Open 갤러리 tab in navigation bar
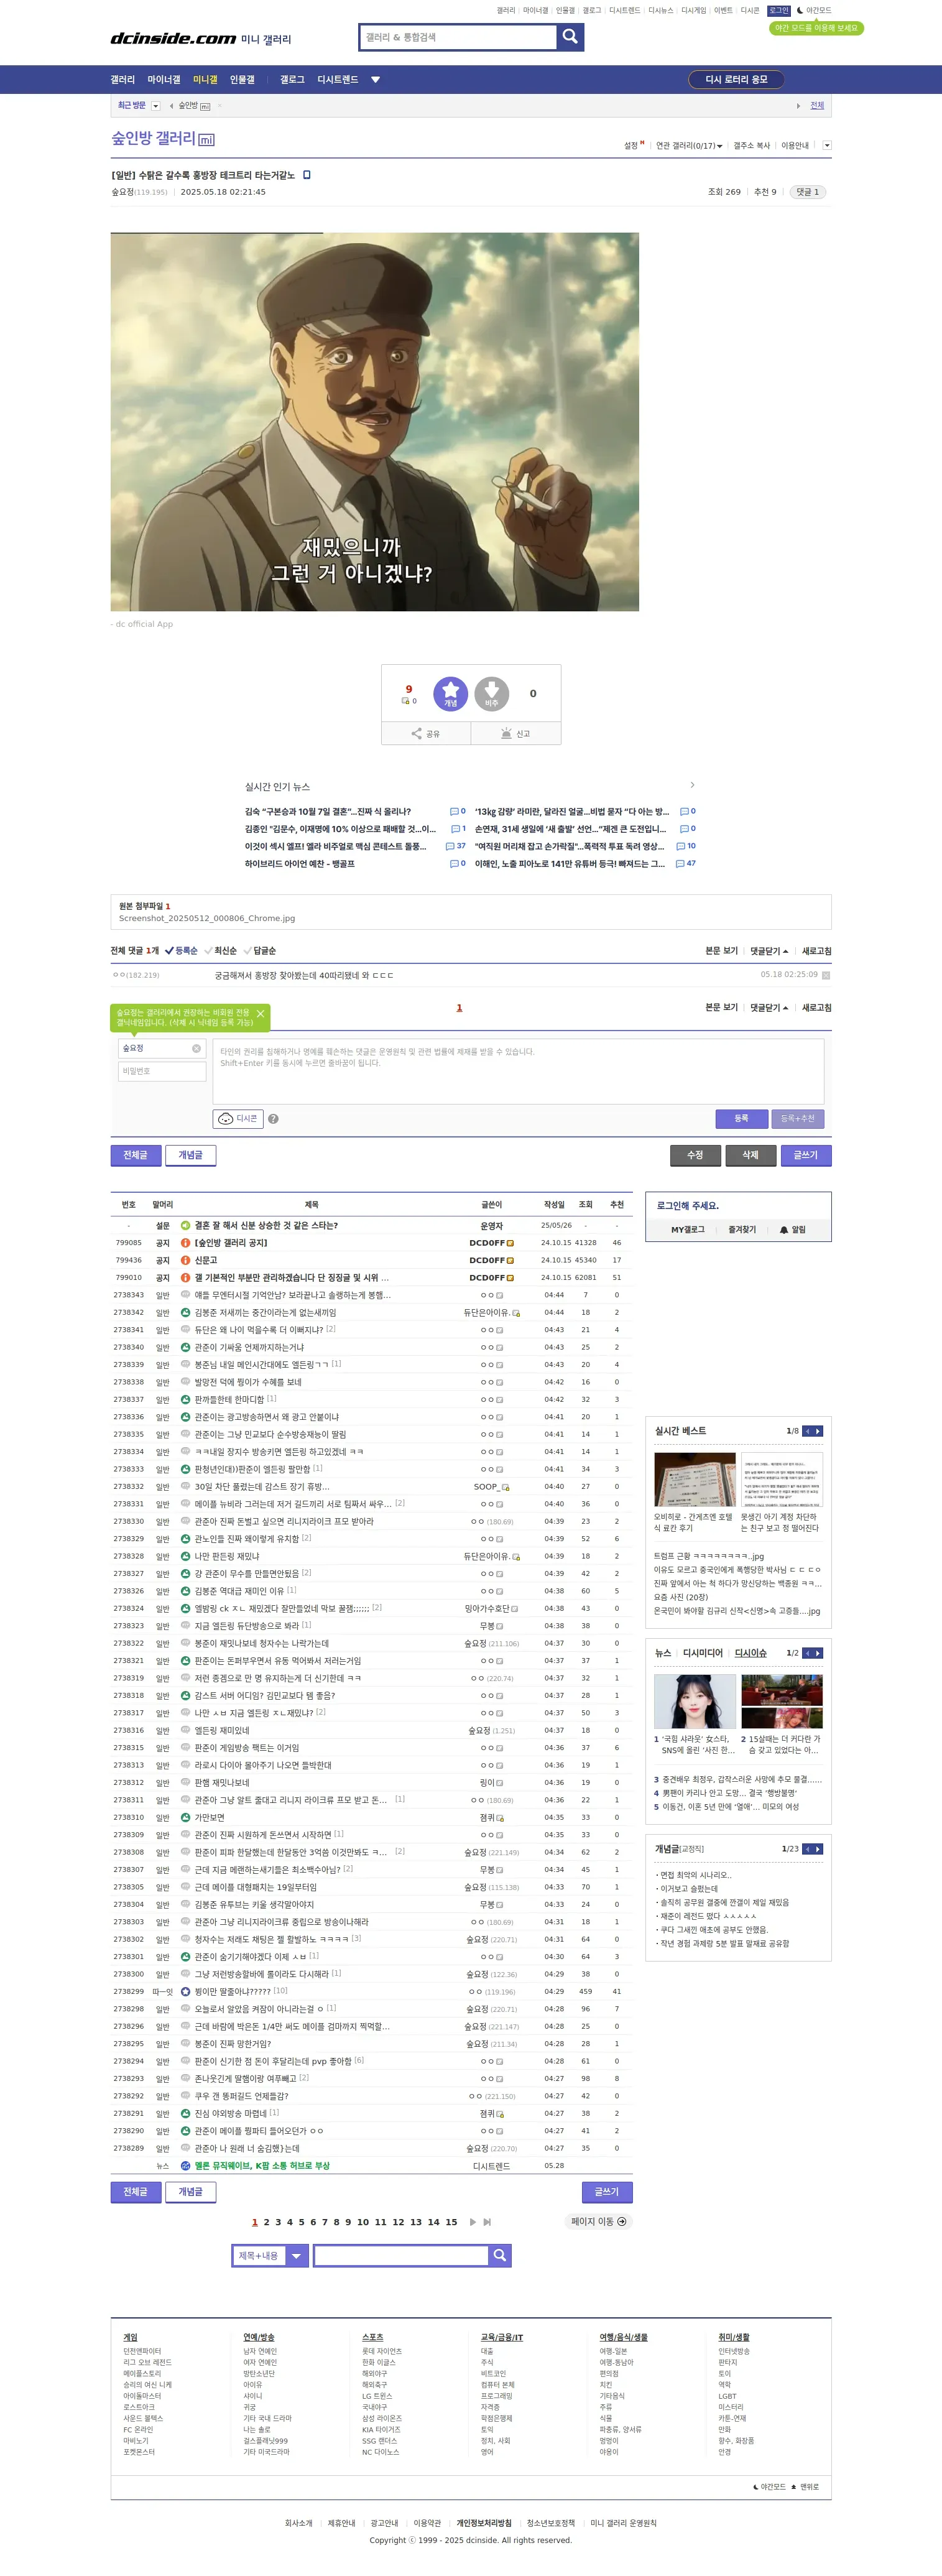 (122, 80)
